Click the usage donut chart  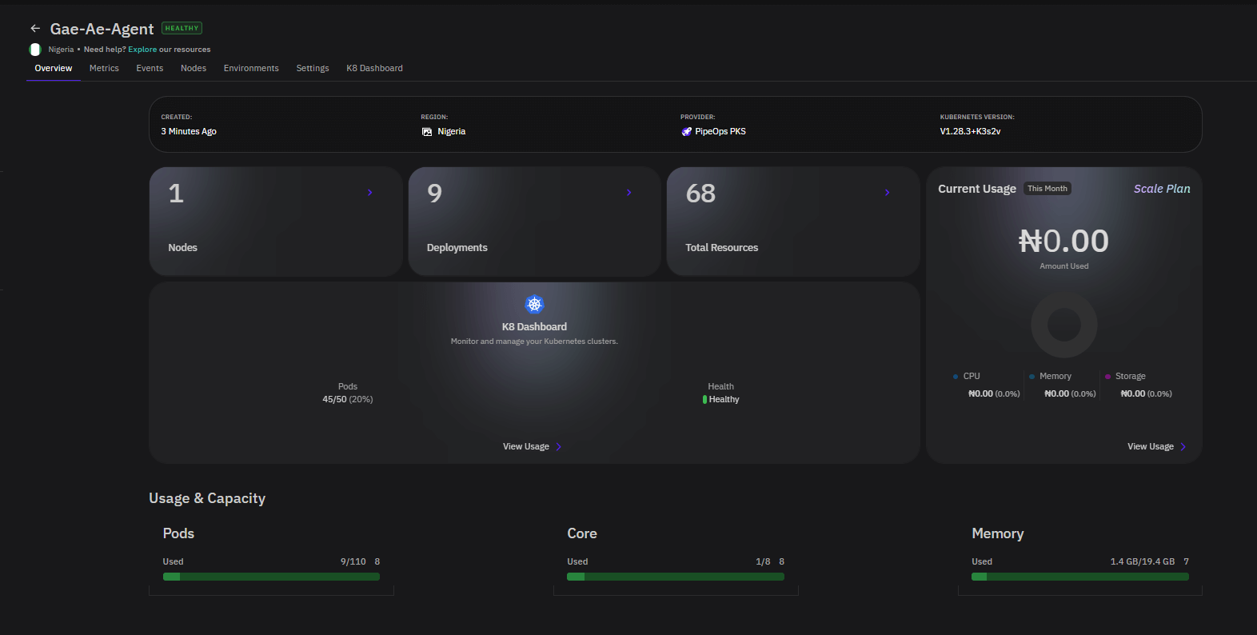coord(1064,325)
